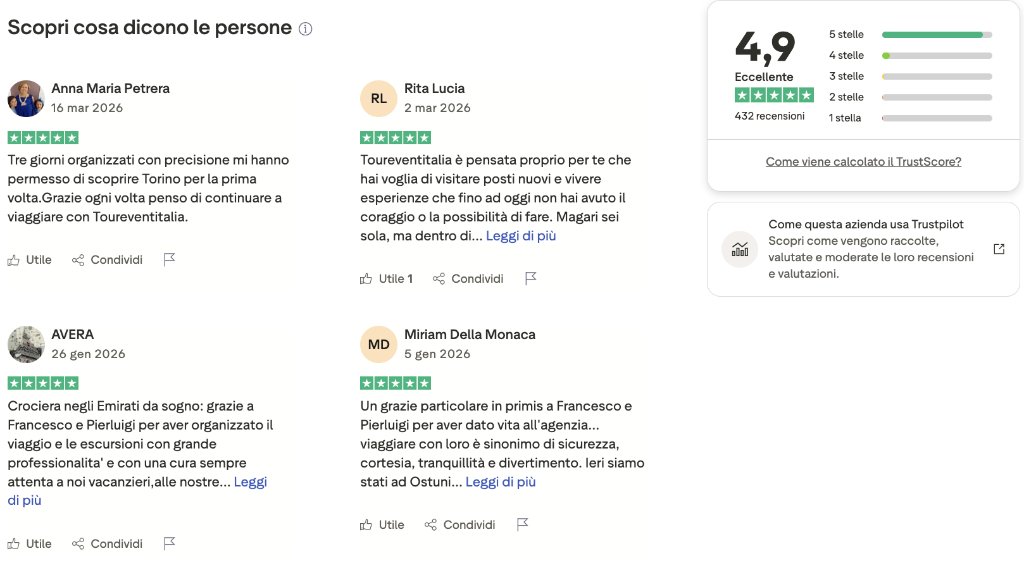1024x563 pixels.
Task: Expand Miriam Della Monaca's review text
Action: [501, 482]
